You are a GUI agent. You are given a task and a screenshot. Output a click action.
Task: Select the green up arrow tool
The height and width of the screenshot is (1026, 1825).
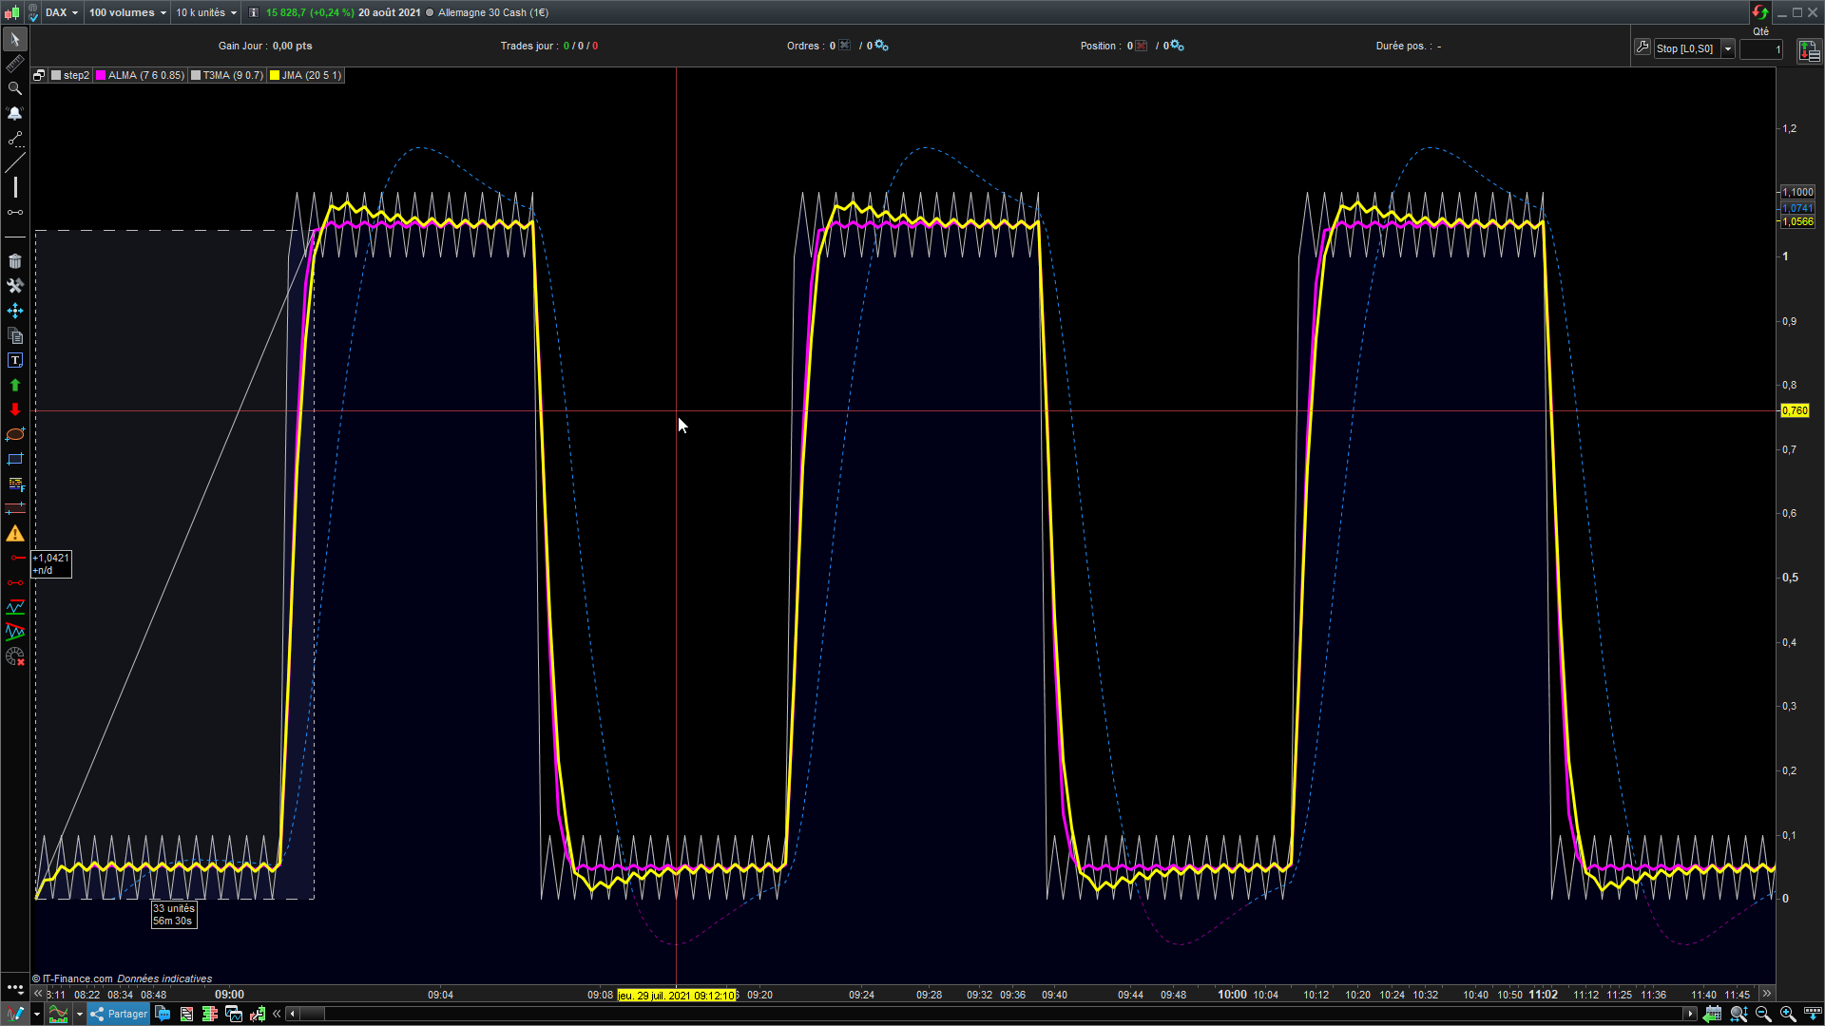point(15,385)
